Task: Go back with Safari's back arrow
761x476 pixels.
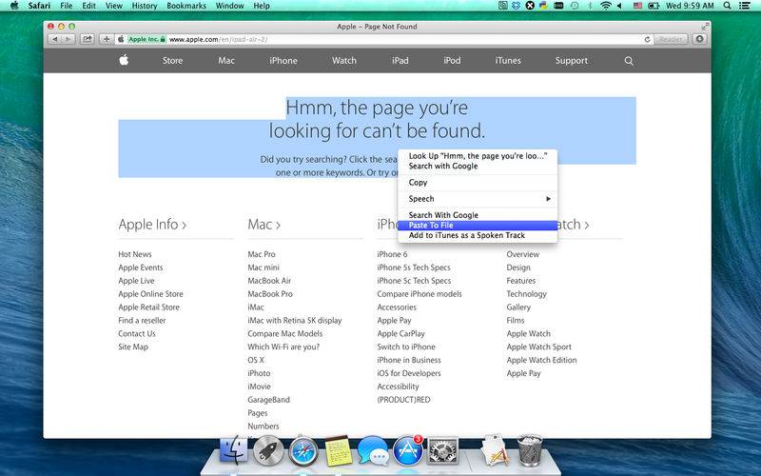Action: 55,39
